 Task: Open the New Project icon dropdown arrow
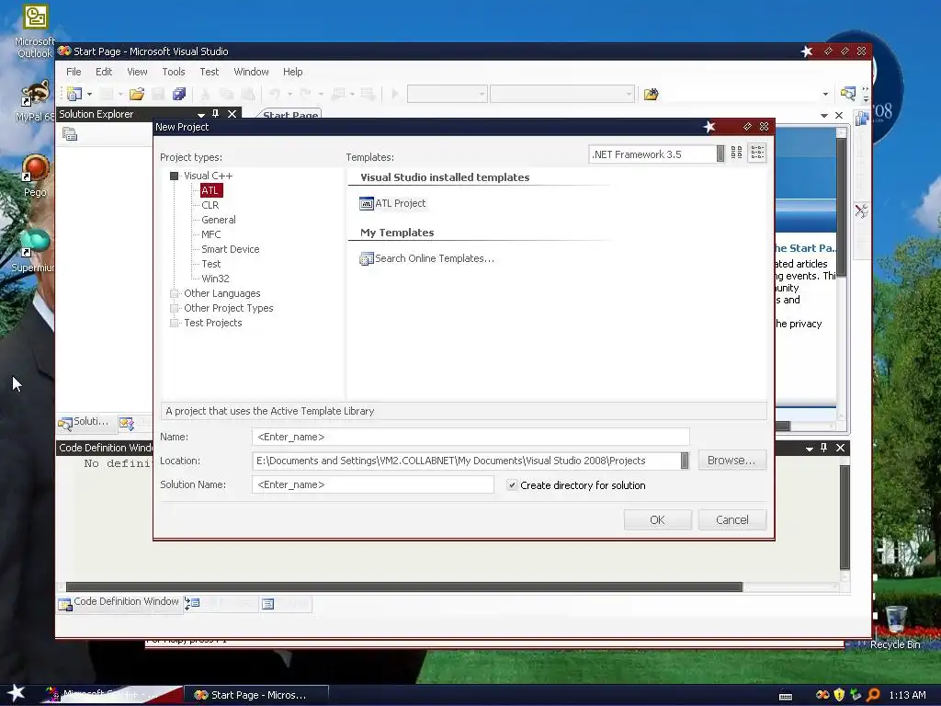pyautogui.click(x=89, y=95)
